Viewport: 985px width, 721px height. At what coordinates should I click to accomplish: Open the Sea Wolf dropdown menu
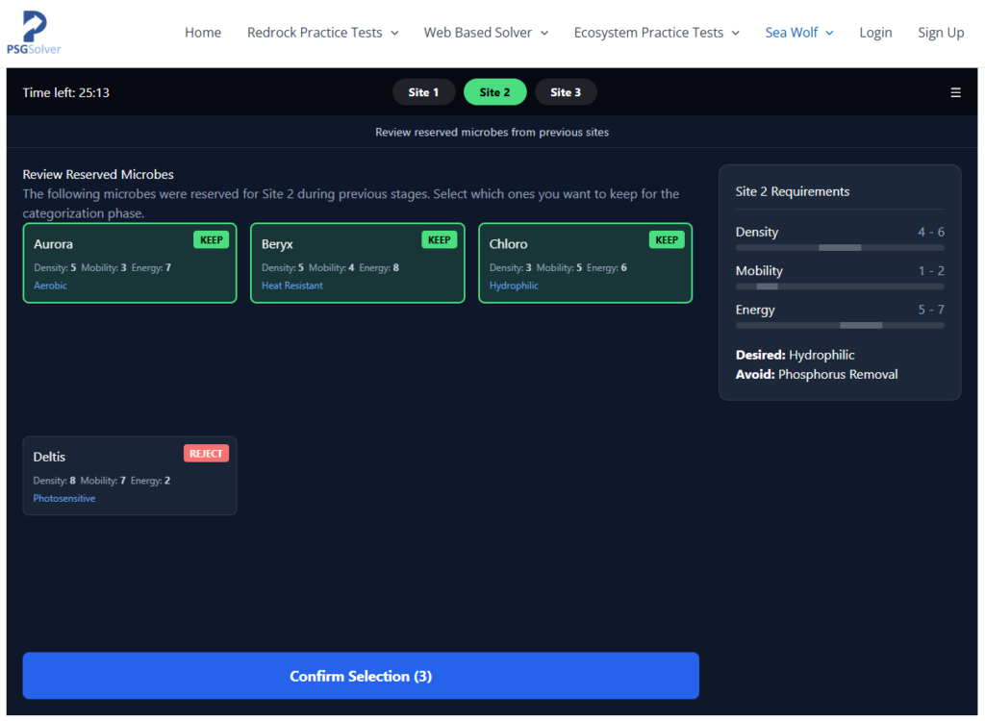[798, 33]
